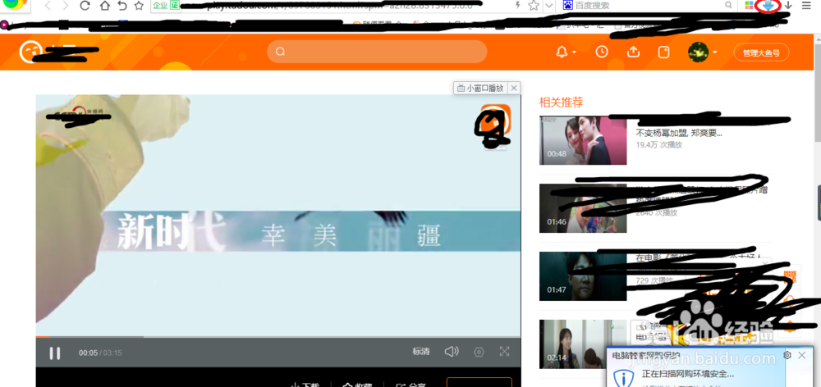Click the user avatar picture
This screenshot has width=821, height=387.
pyautogui.click(x=698, y=52)
